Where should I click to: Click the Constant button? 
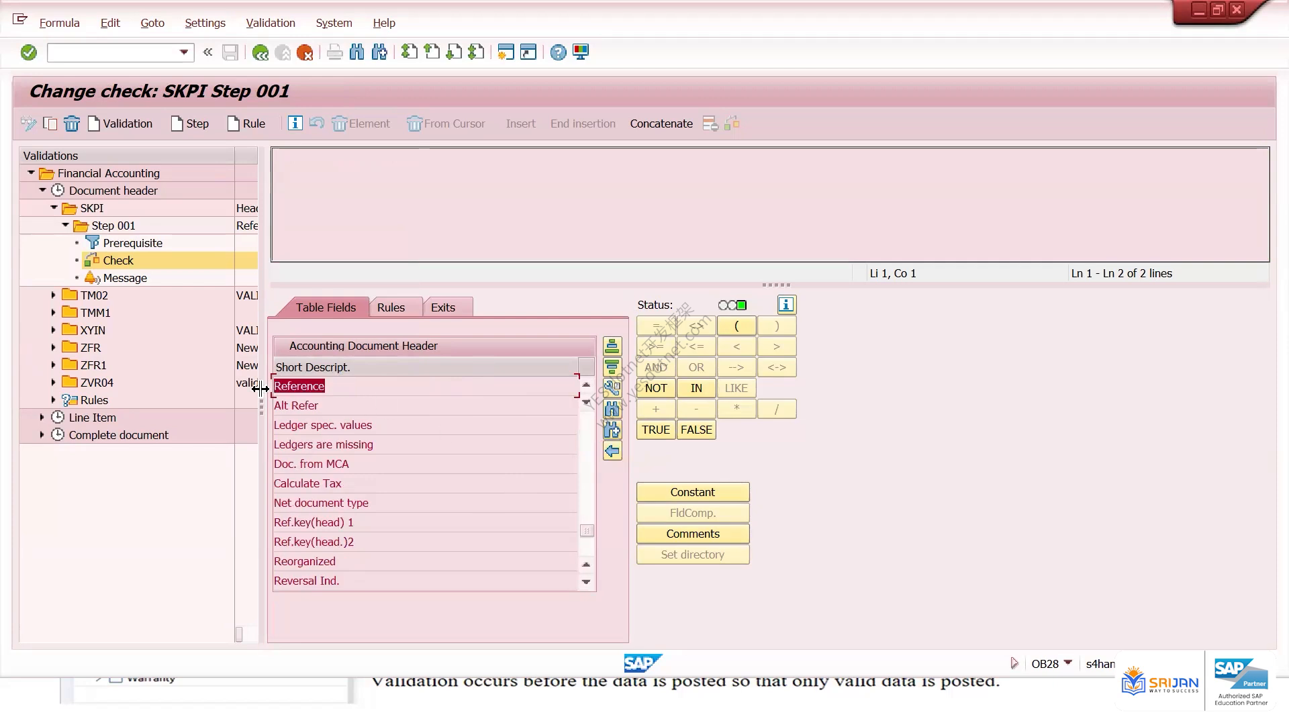tap(693, 492)
